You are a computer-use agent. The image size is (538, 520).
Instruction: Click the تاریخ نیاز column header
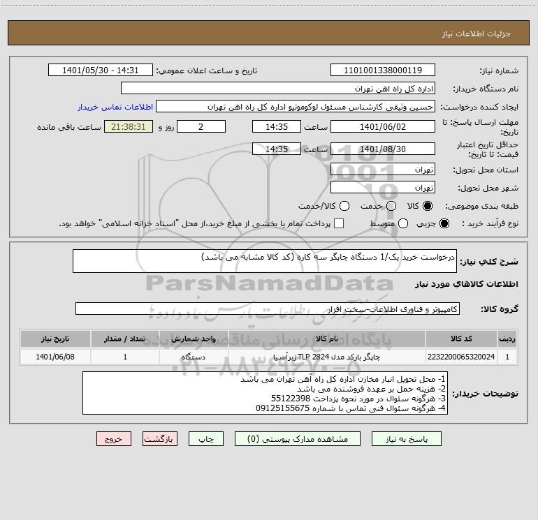[x=55, y=339]
